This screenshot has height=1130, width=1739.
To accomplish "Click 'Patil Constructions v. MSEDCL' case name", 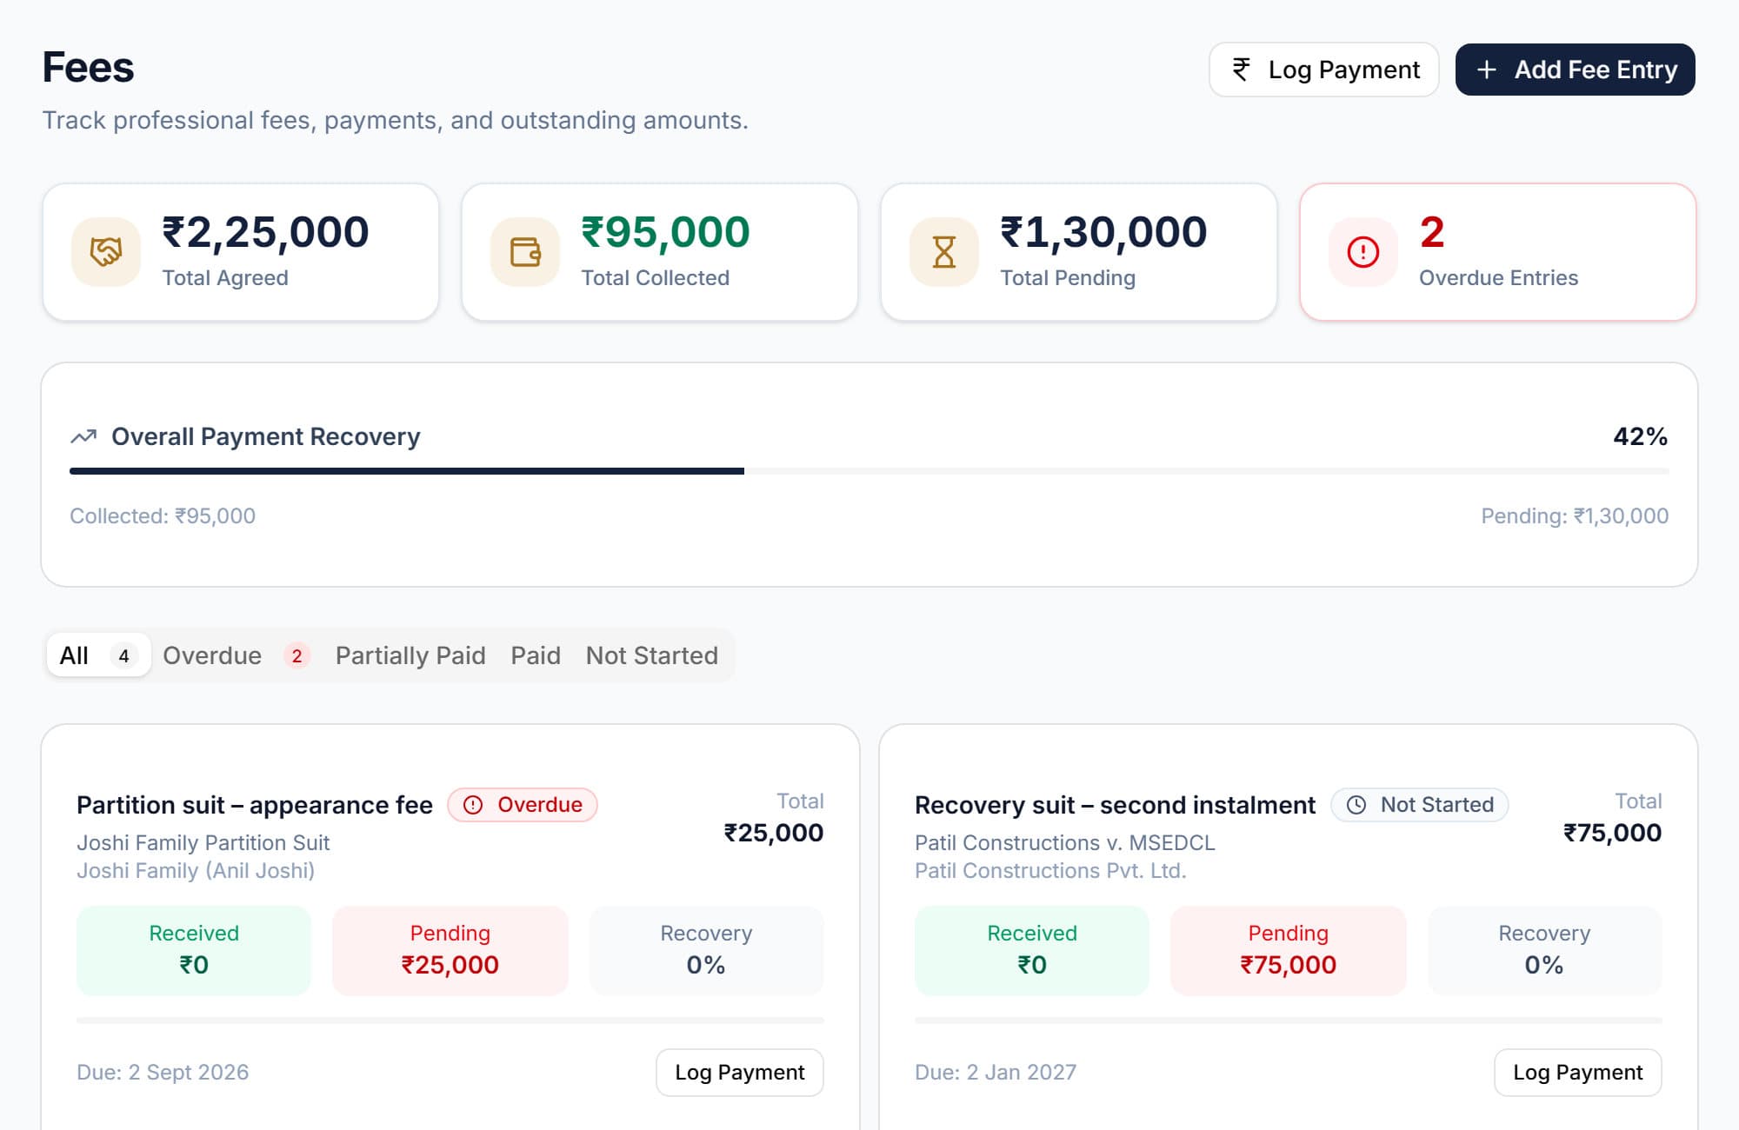I will pyautogui.click(x=1065, y=843).
